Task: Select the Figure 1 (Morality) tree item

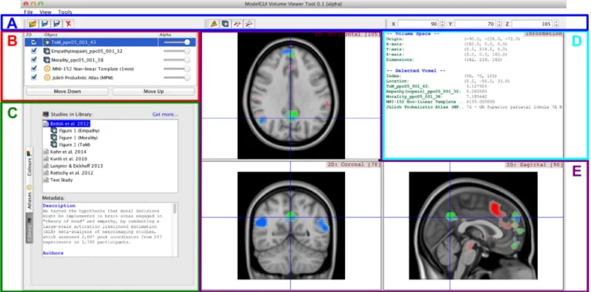Action: tap(79, 138)
